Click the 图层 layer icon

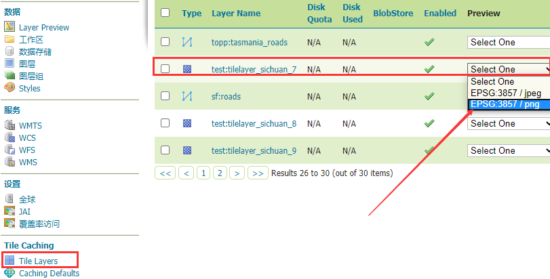coord(9,64)
